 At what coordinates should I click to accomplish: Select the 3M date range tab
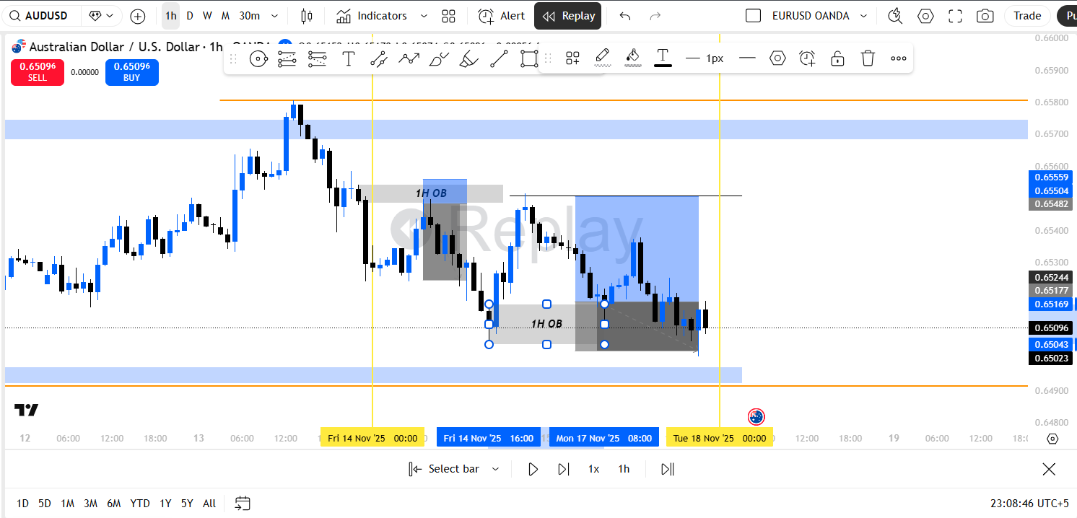(x=90, y=504)
